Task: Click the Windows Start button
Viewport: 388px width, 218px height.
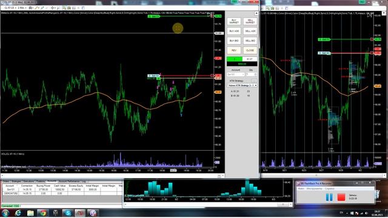Action: click(5, 213)
